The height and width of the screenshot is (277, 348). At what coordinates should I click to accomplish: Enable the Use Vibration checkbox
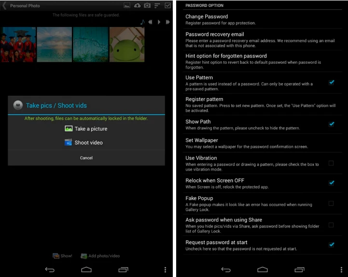coord(331,163)
